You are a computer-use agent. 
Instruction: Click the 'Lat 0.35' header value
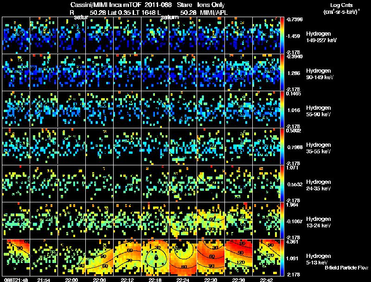[120, 13]
